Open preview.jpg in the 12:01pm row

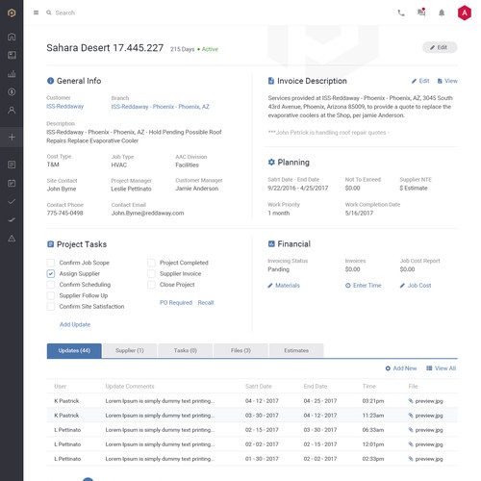429,444
